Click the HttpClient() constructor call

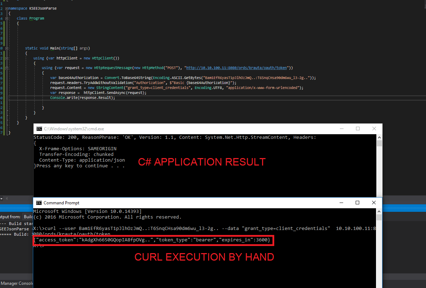pyautogui.click(x=106, y=58)
